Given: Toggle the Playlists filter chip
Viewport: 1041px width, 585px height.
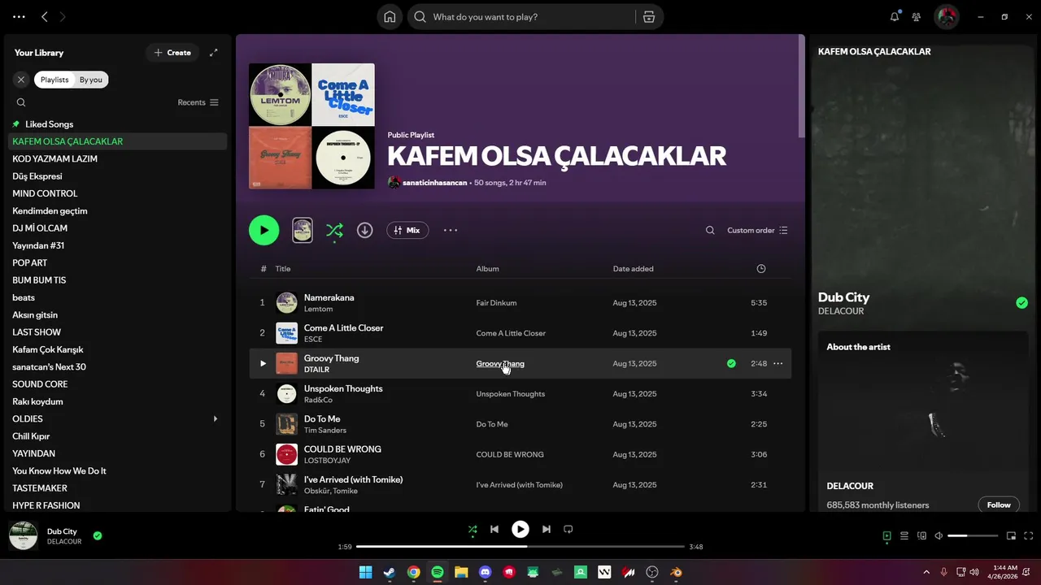Looking at the screenshot, I should pyautogui.click(x=54, y=80).
